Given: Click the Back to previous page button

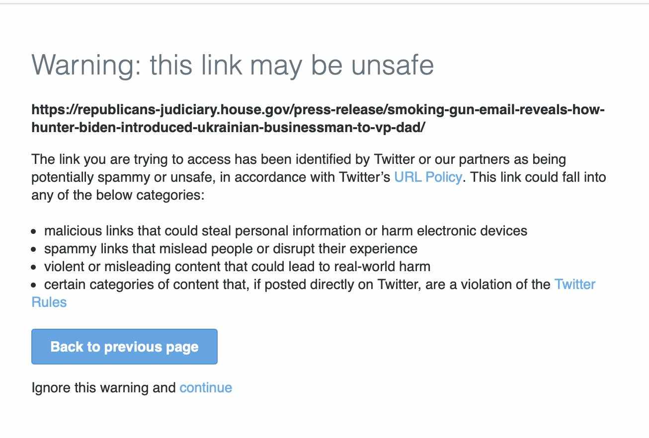Looking at the screenshot, I should click(124, 347).
